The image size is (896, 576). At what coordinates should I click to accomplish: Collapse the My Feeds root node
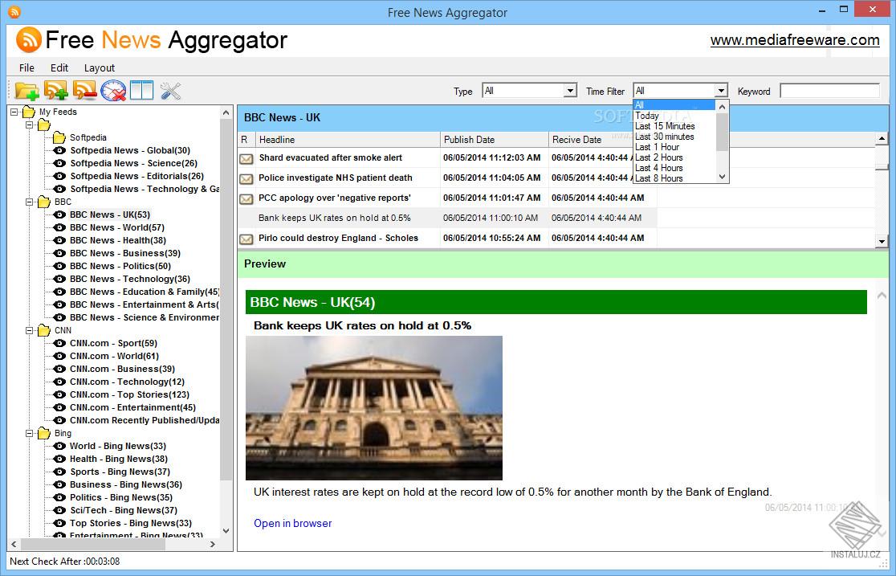coord(14,112)
